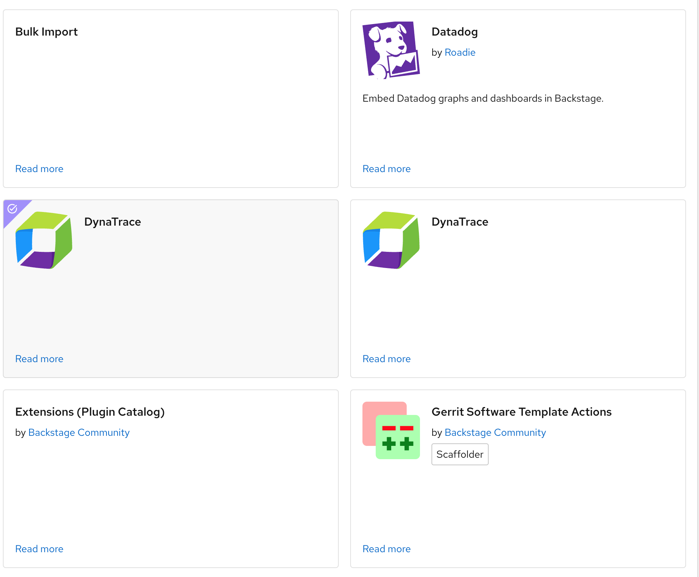This screenshot has width=699, height=577.
Task: Click the right DynaTrace cube logo
Action: click(391, 240)
